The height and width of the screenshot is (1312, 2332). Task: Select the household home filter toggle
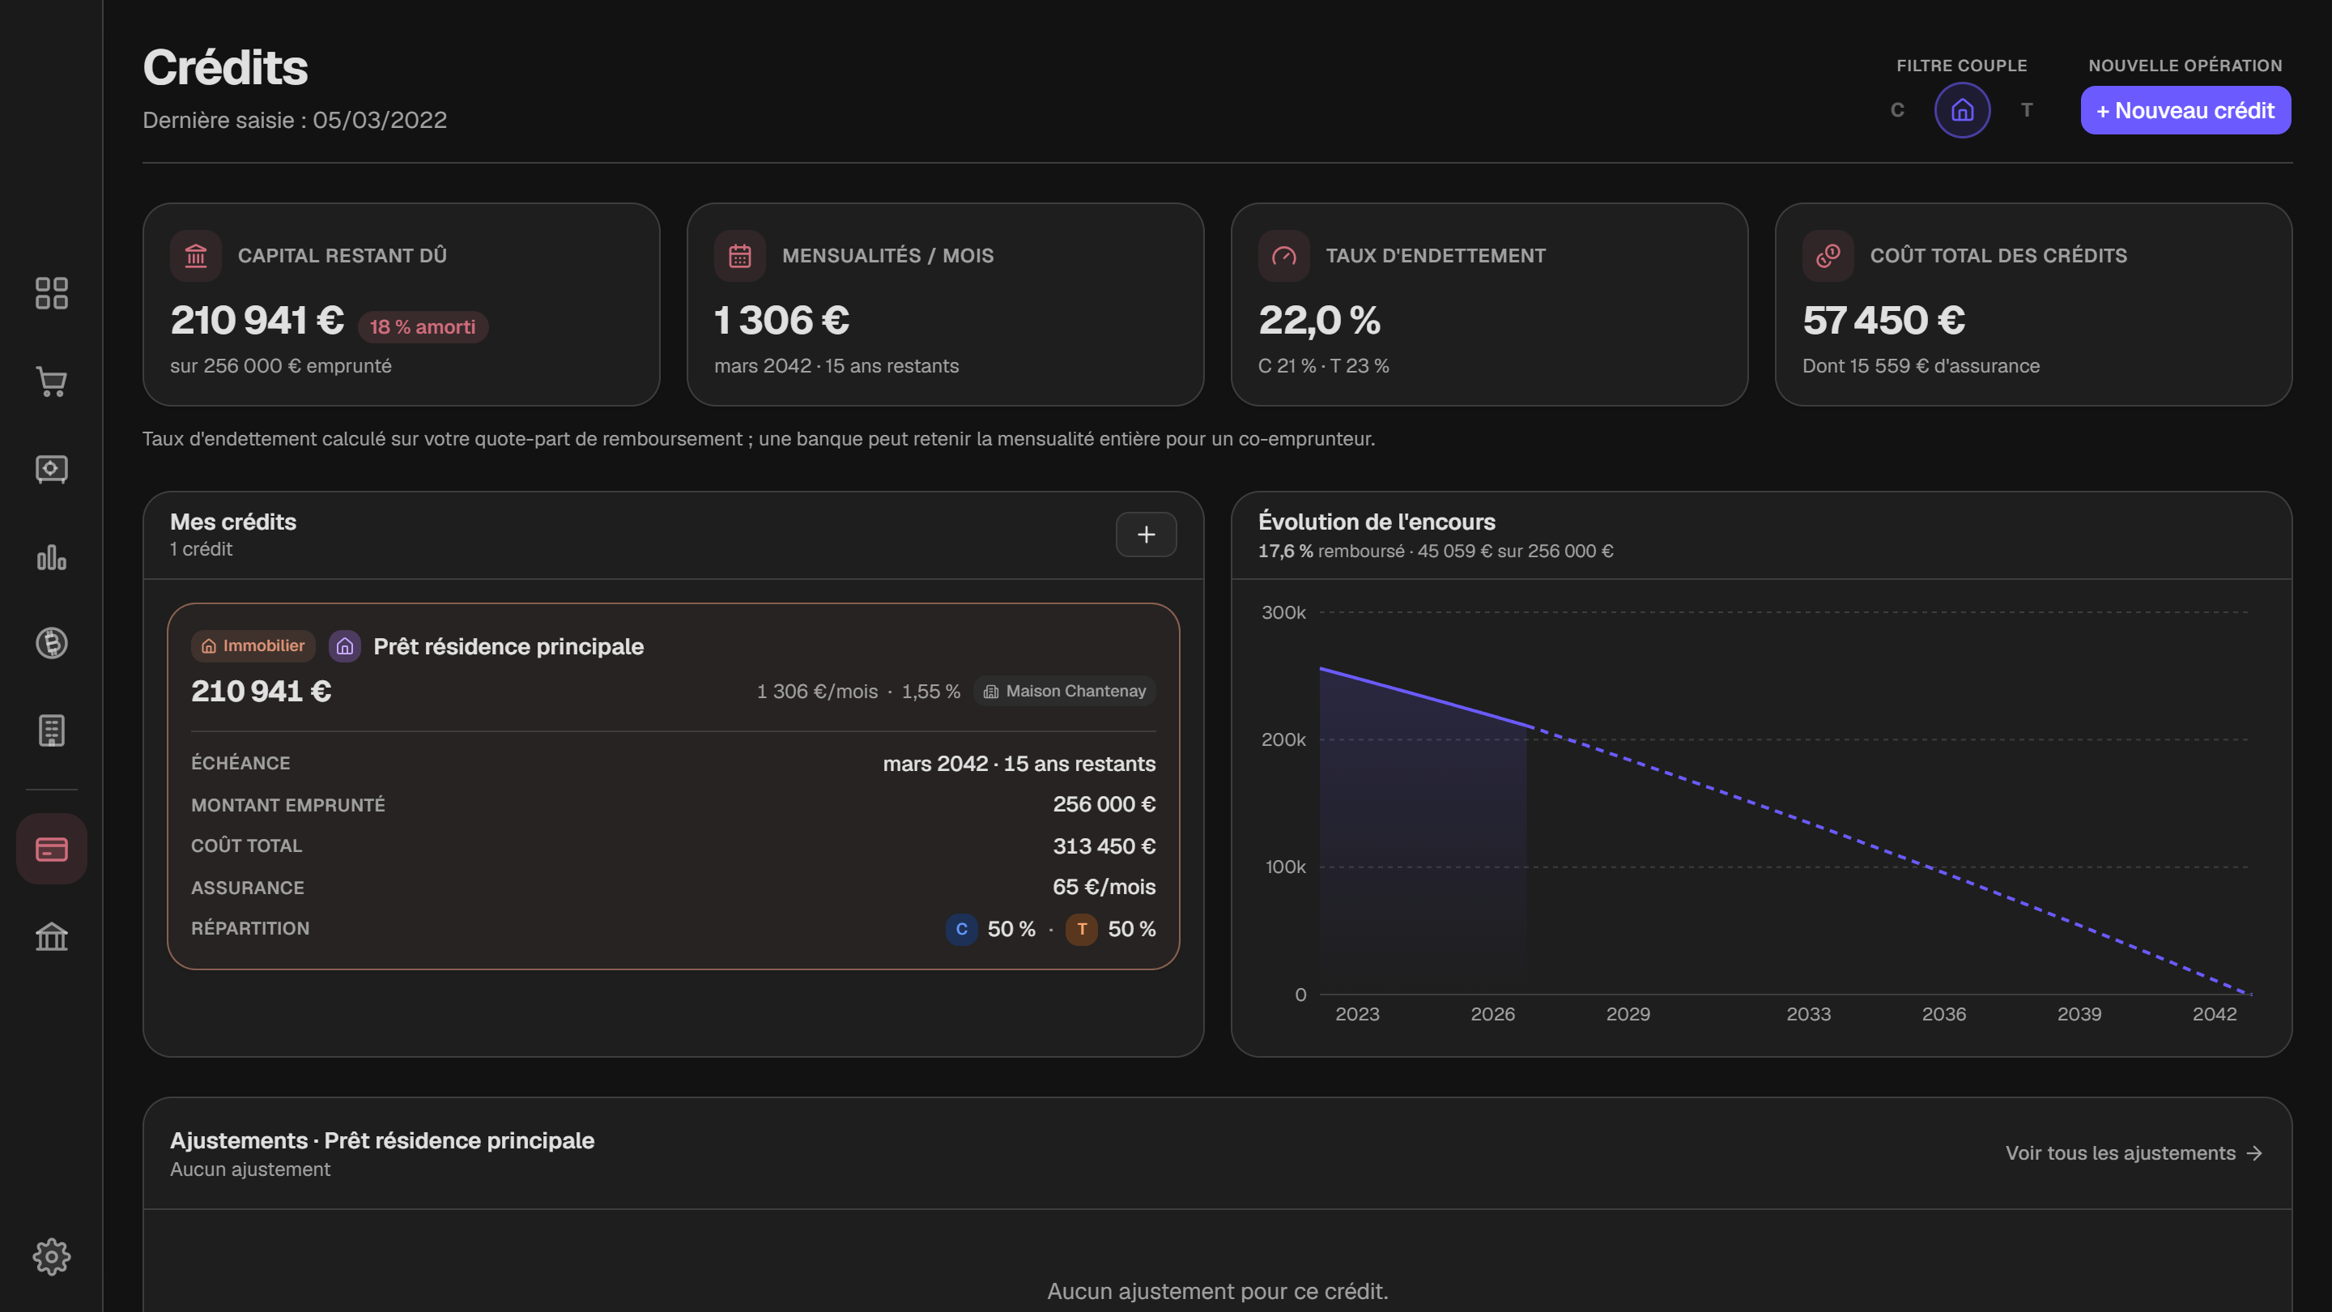pos(1962,110)
